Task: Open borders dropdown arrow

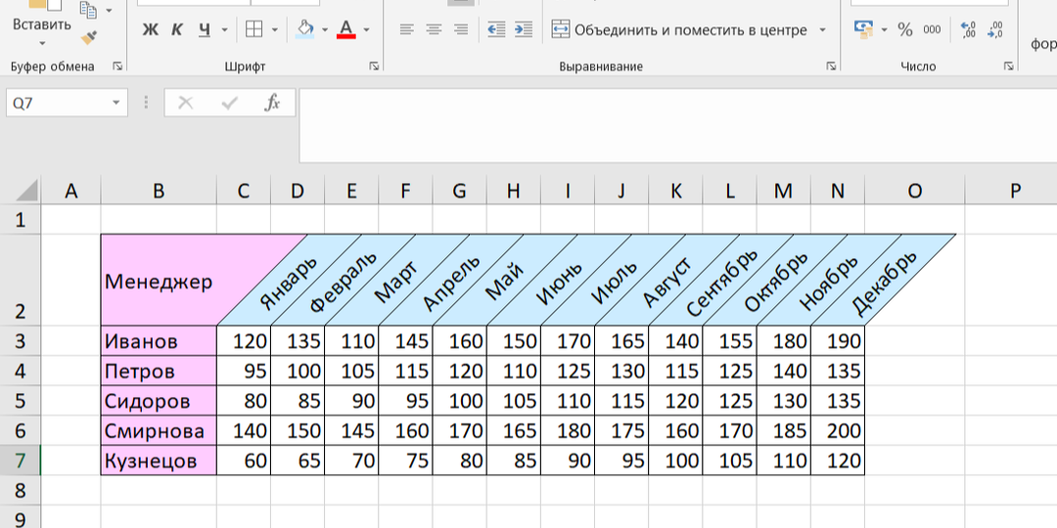Action: (x=274, y=29)
